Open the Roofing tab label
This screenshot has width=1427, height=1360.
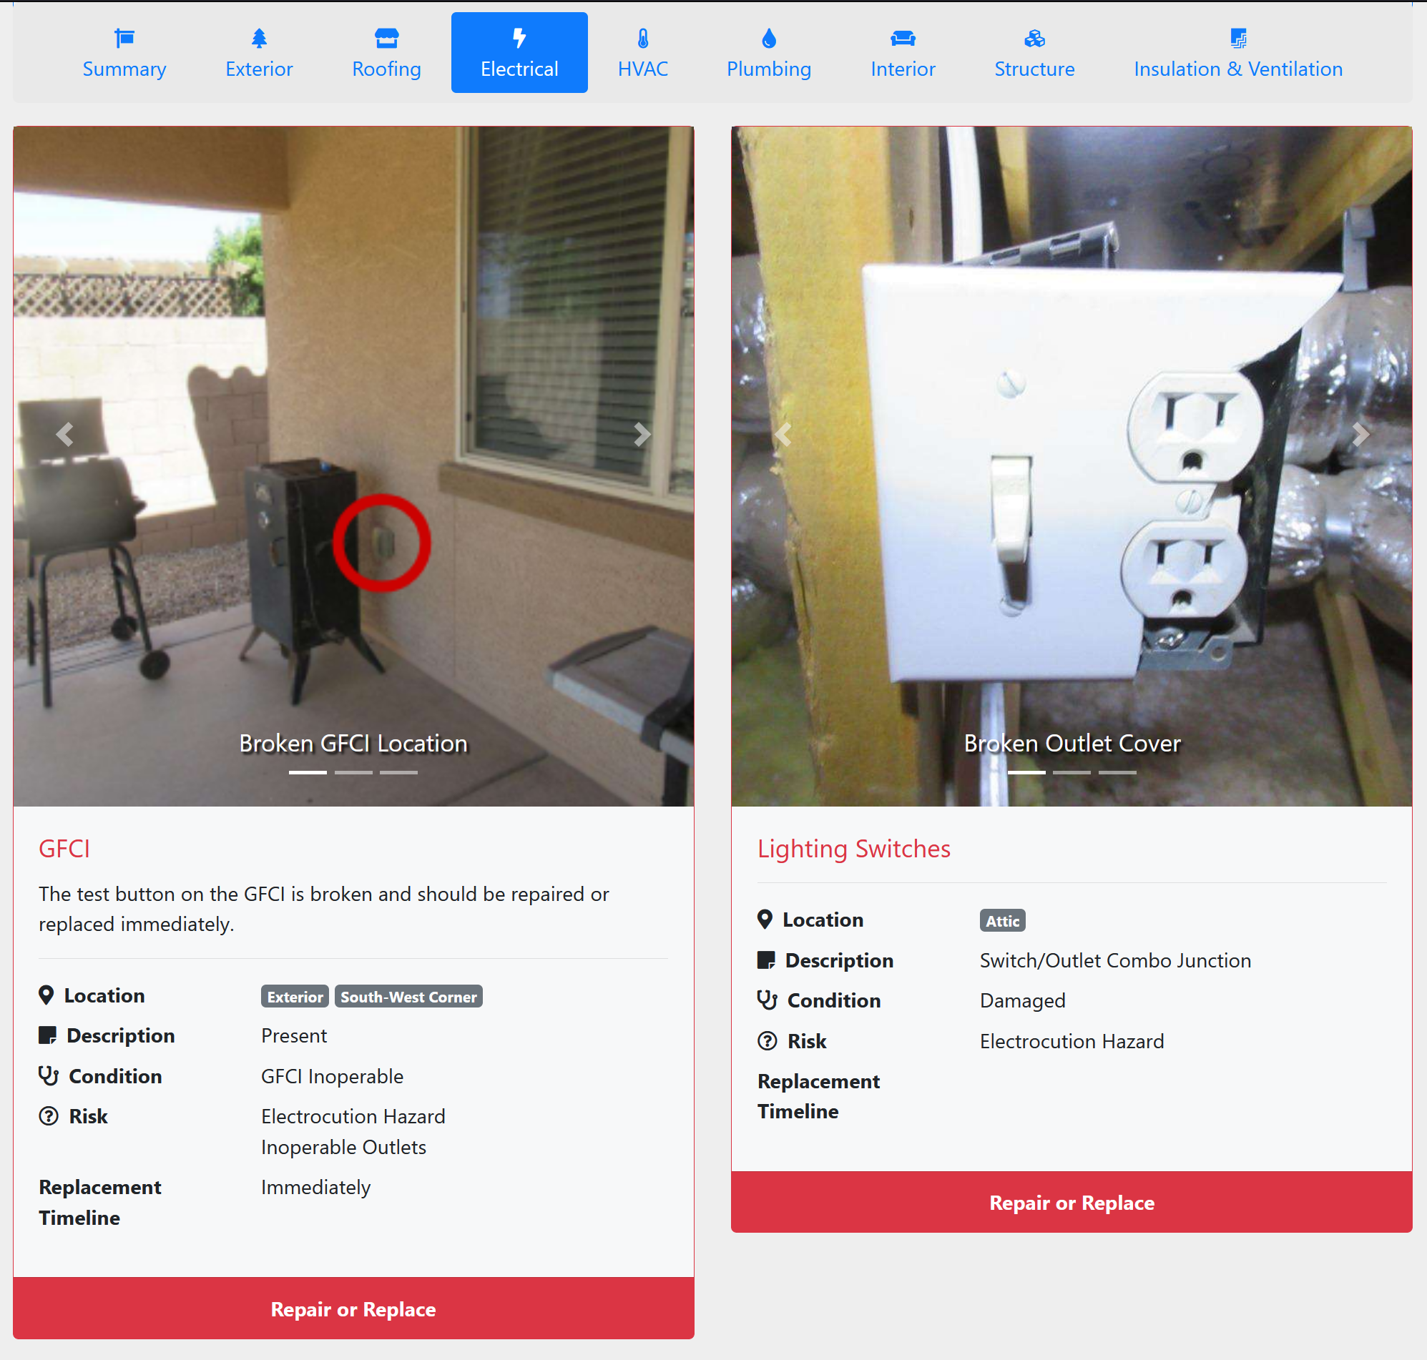pyautogui.click(x=386, y=69)
